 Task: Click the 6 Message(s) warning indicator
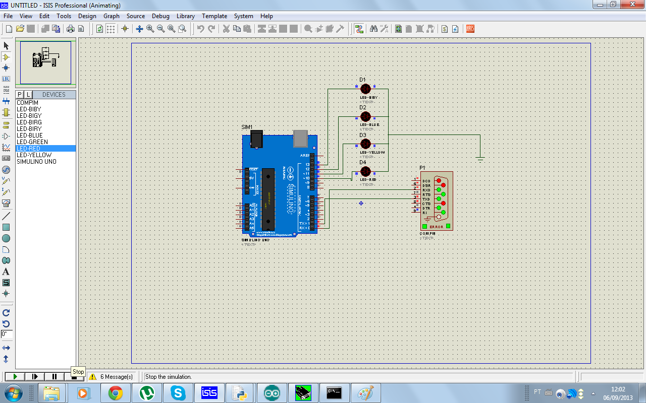112,376
